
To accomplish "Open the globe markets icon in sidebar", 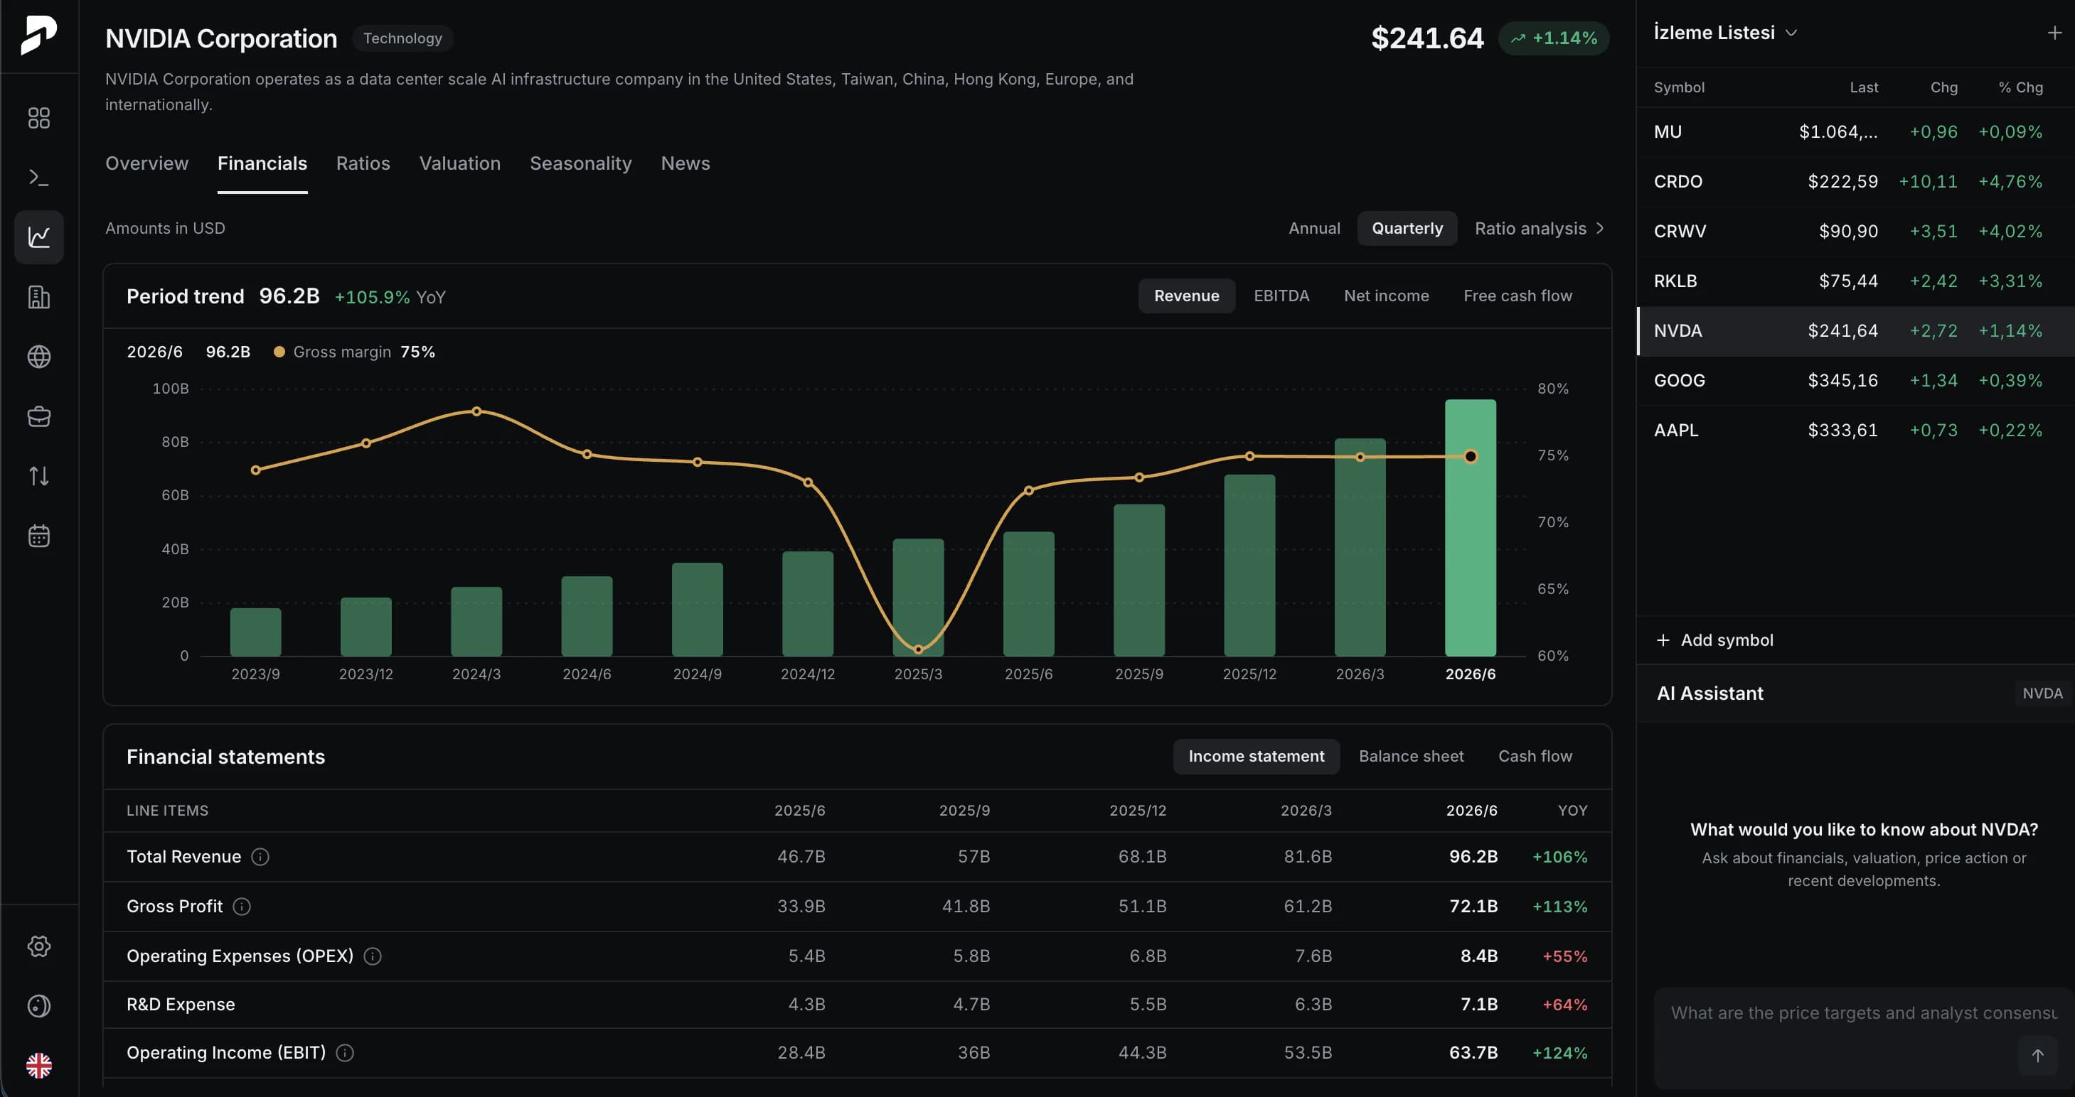I will click(x=38, y=357).
